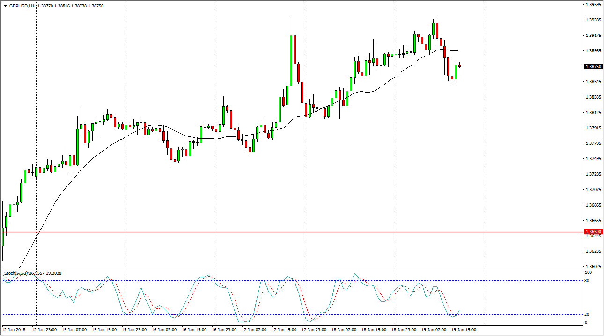Click the 1.36025 label on price scale

click(593, 266)
